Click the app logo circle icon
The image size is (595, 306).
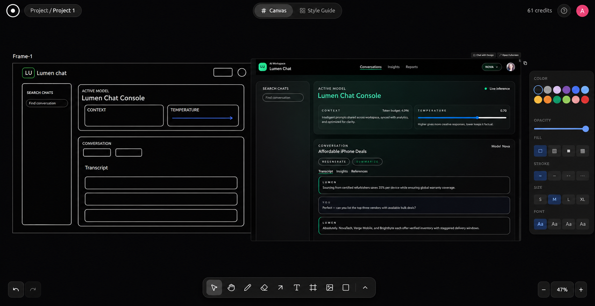13,11
